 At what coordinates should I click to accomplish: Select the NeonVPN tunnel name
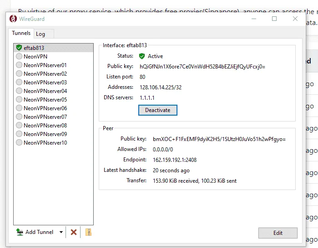tap(35, 57)
